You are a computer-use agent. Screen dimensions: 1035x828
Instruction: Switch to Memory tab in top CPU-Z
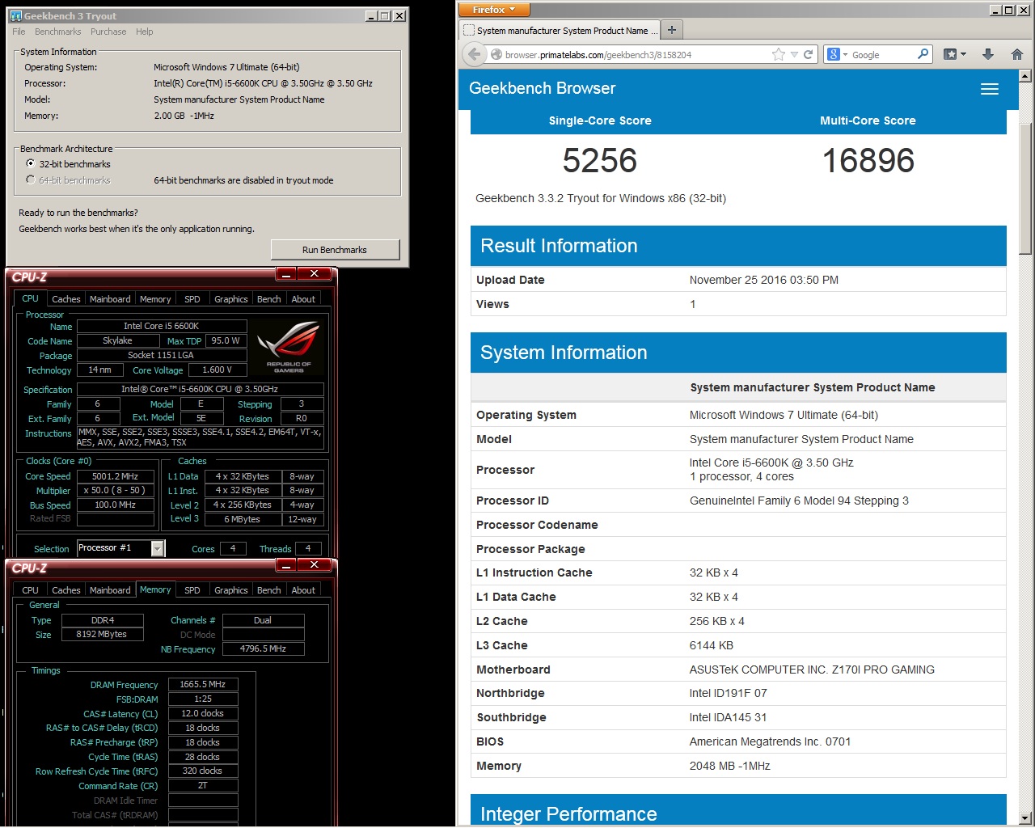click(155, 299)
